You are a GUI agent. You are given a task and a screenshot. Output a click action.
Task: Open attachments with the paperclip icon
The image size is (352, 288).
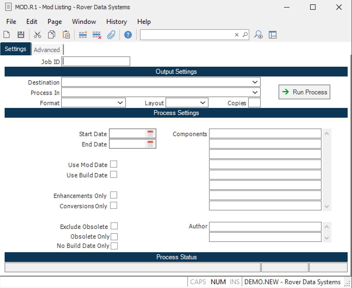point(111,35)
